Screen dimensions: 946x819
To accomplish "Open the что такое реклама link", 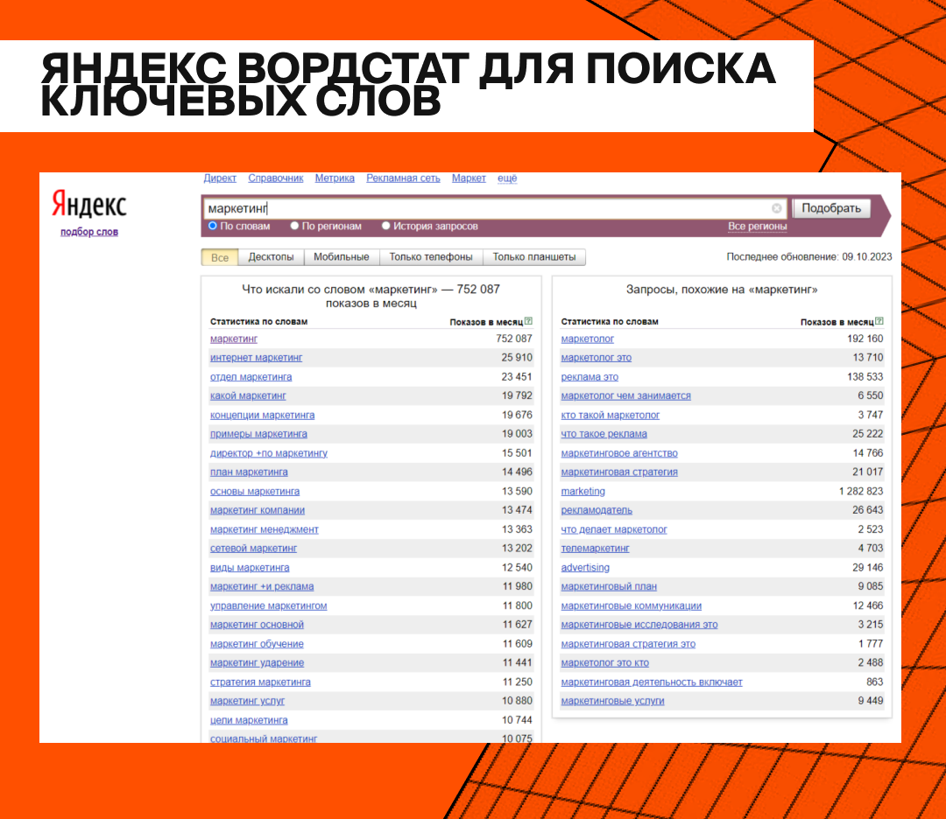I will 604,434.
